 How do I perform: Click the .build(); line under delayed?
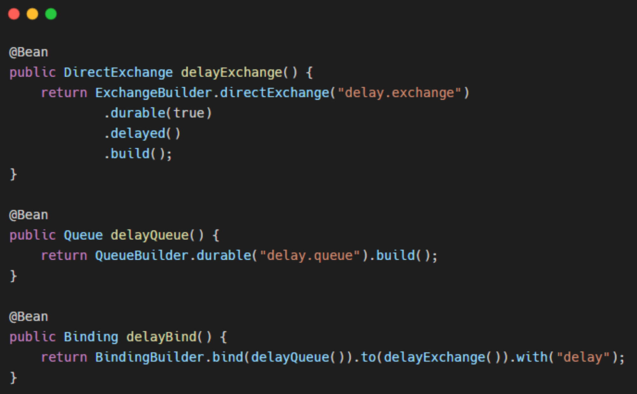[138, 154]
